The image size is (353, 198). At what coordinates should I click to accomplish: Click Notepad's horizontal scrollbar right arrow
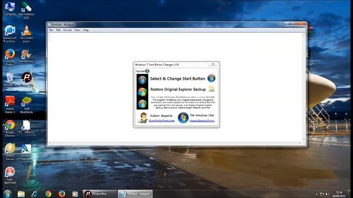[x=300, y=143]
